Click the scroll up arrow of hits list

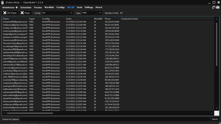[217, 19]
